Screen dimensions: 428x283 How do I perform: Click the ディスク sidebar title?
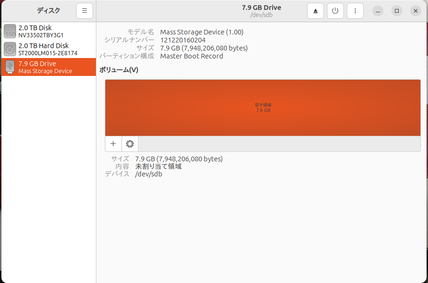tap(48, 11)
